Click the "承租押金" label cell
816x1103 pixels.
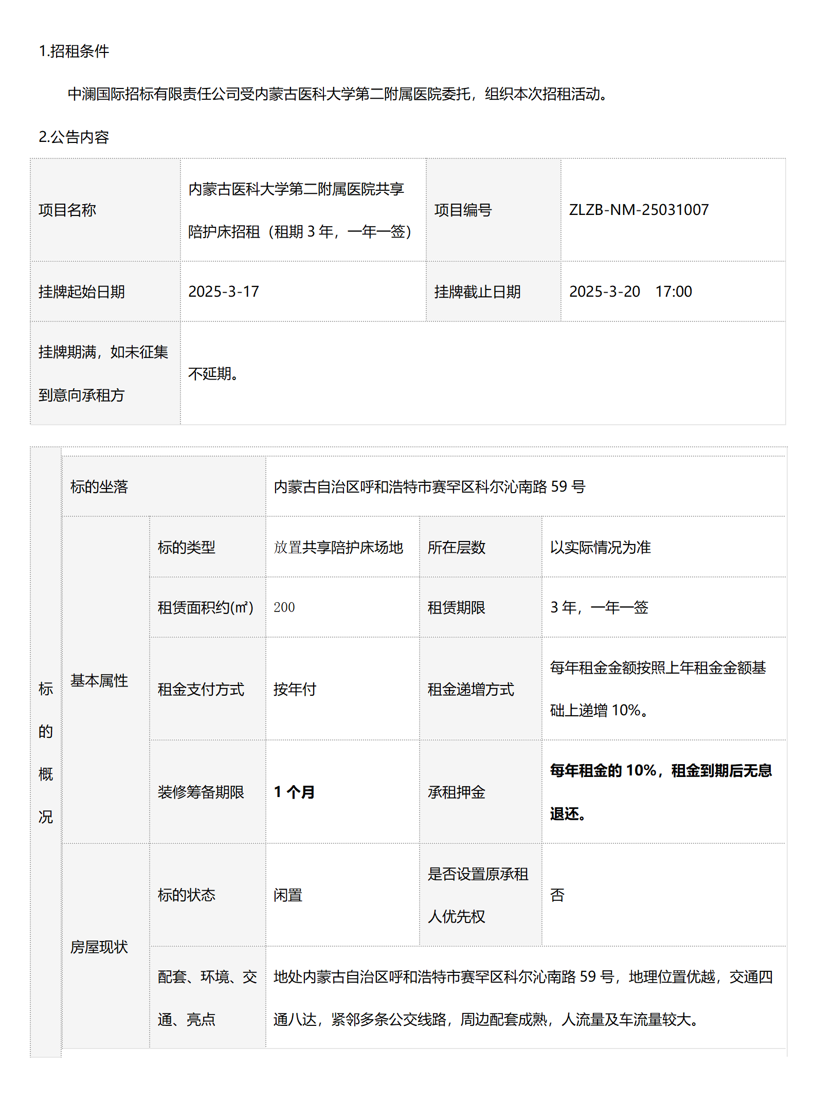coord(457,792)
